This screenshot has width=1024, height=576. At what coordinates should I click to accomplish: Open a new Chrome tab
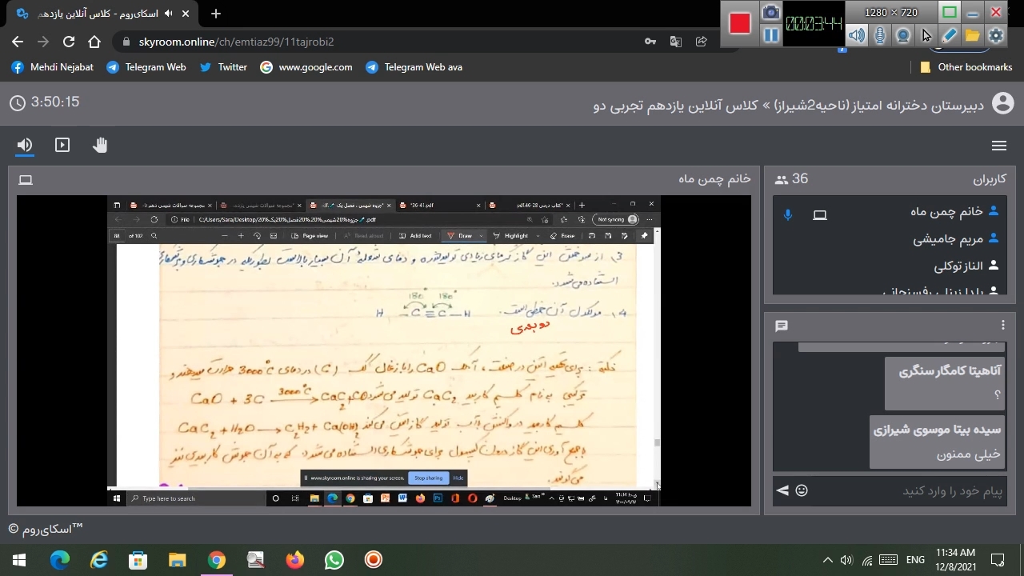tap(216, 14)
